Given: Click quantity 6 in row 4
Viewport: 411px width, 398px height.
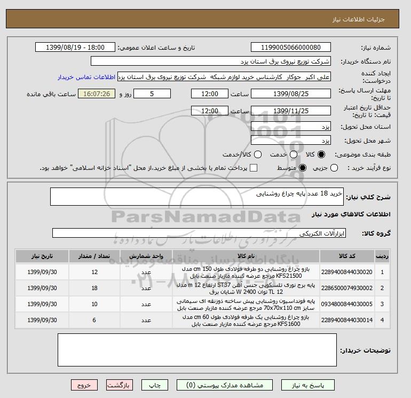Looking at the screenshot, I should coord(94,320).
